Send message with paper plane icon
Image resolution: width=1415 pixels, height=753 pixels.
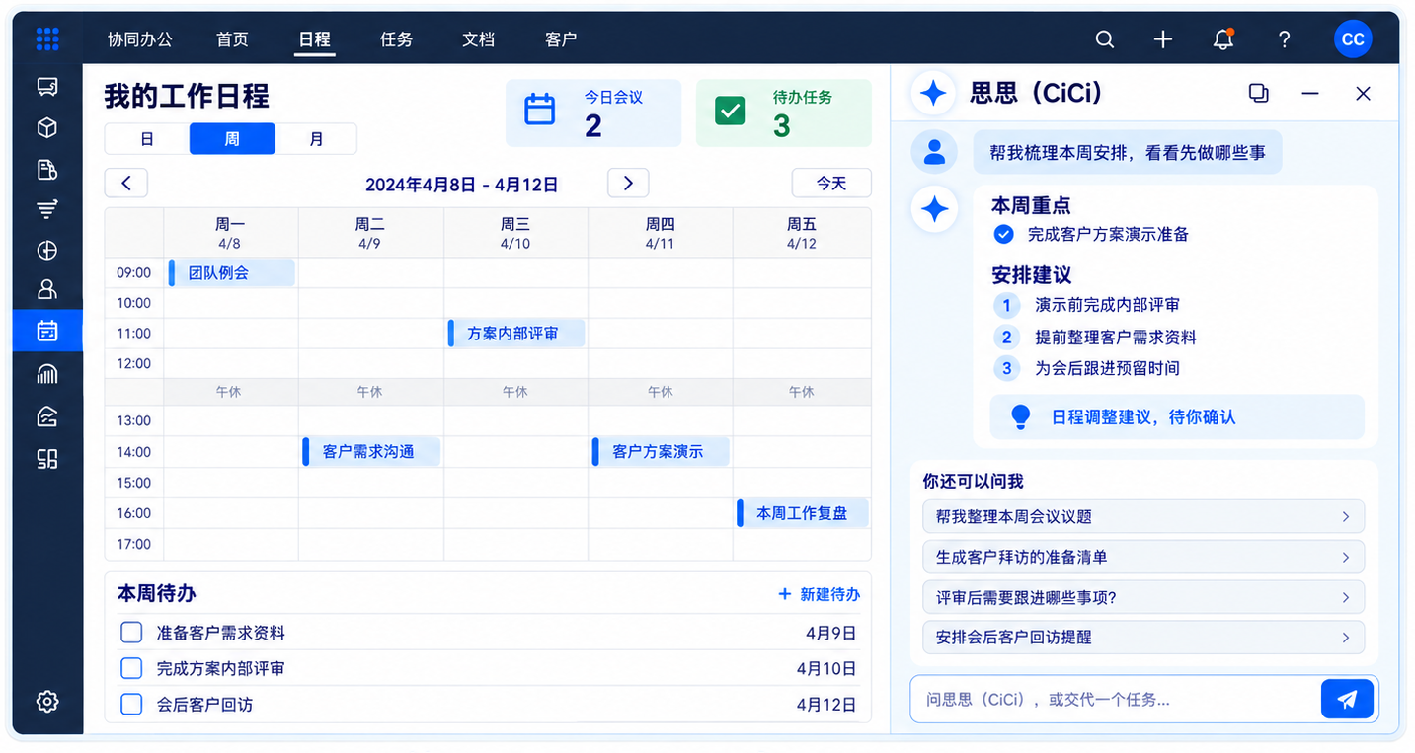[1347, 699]
